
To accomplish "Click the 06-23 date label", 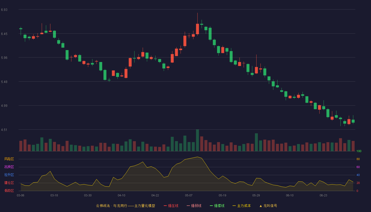I will coord(323,195).
